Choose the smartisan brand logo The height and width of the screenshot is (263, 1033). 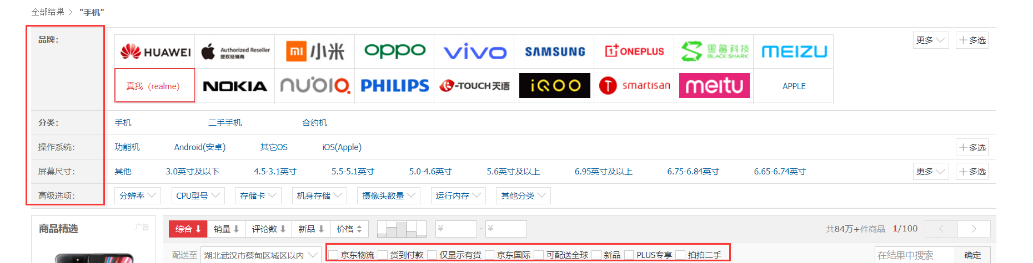pos(635,86)
